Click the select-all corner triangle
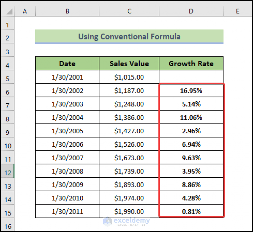 tap(9, 12)
